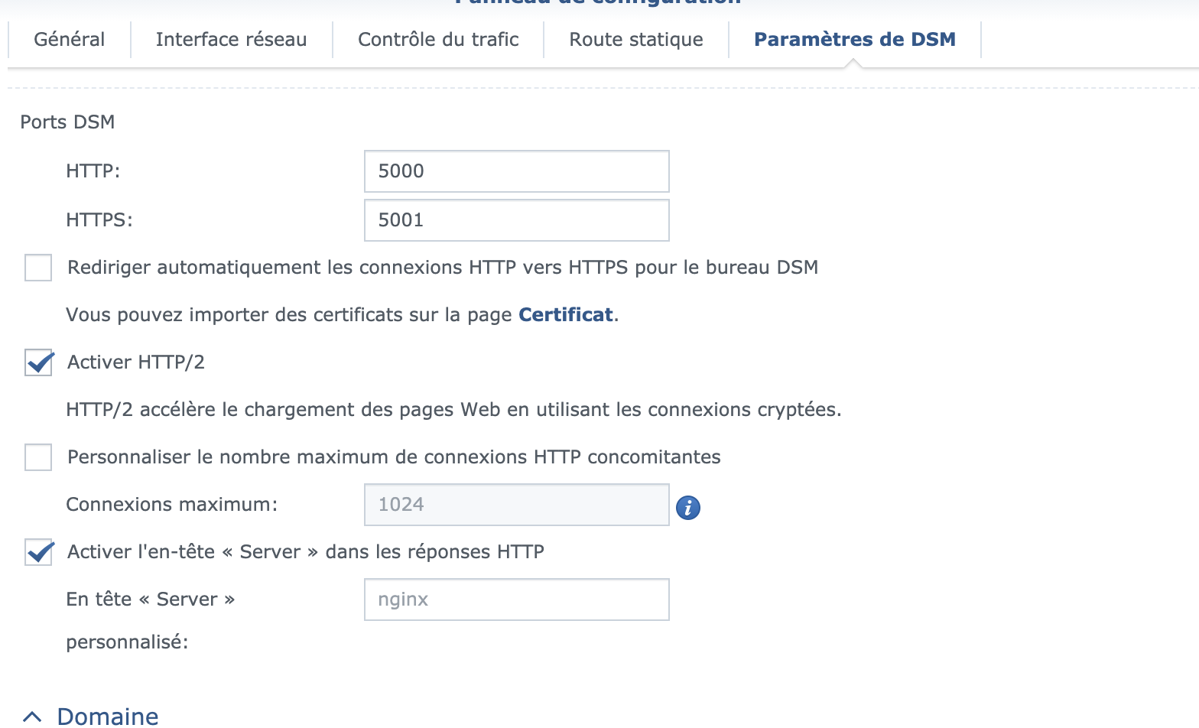
Task: Follow the Certificat link
Action: click(566, 315)
